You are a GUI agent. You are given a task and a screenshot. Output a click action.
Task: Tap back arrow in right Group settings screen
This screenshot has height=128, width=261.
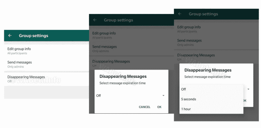click(180, 14)
